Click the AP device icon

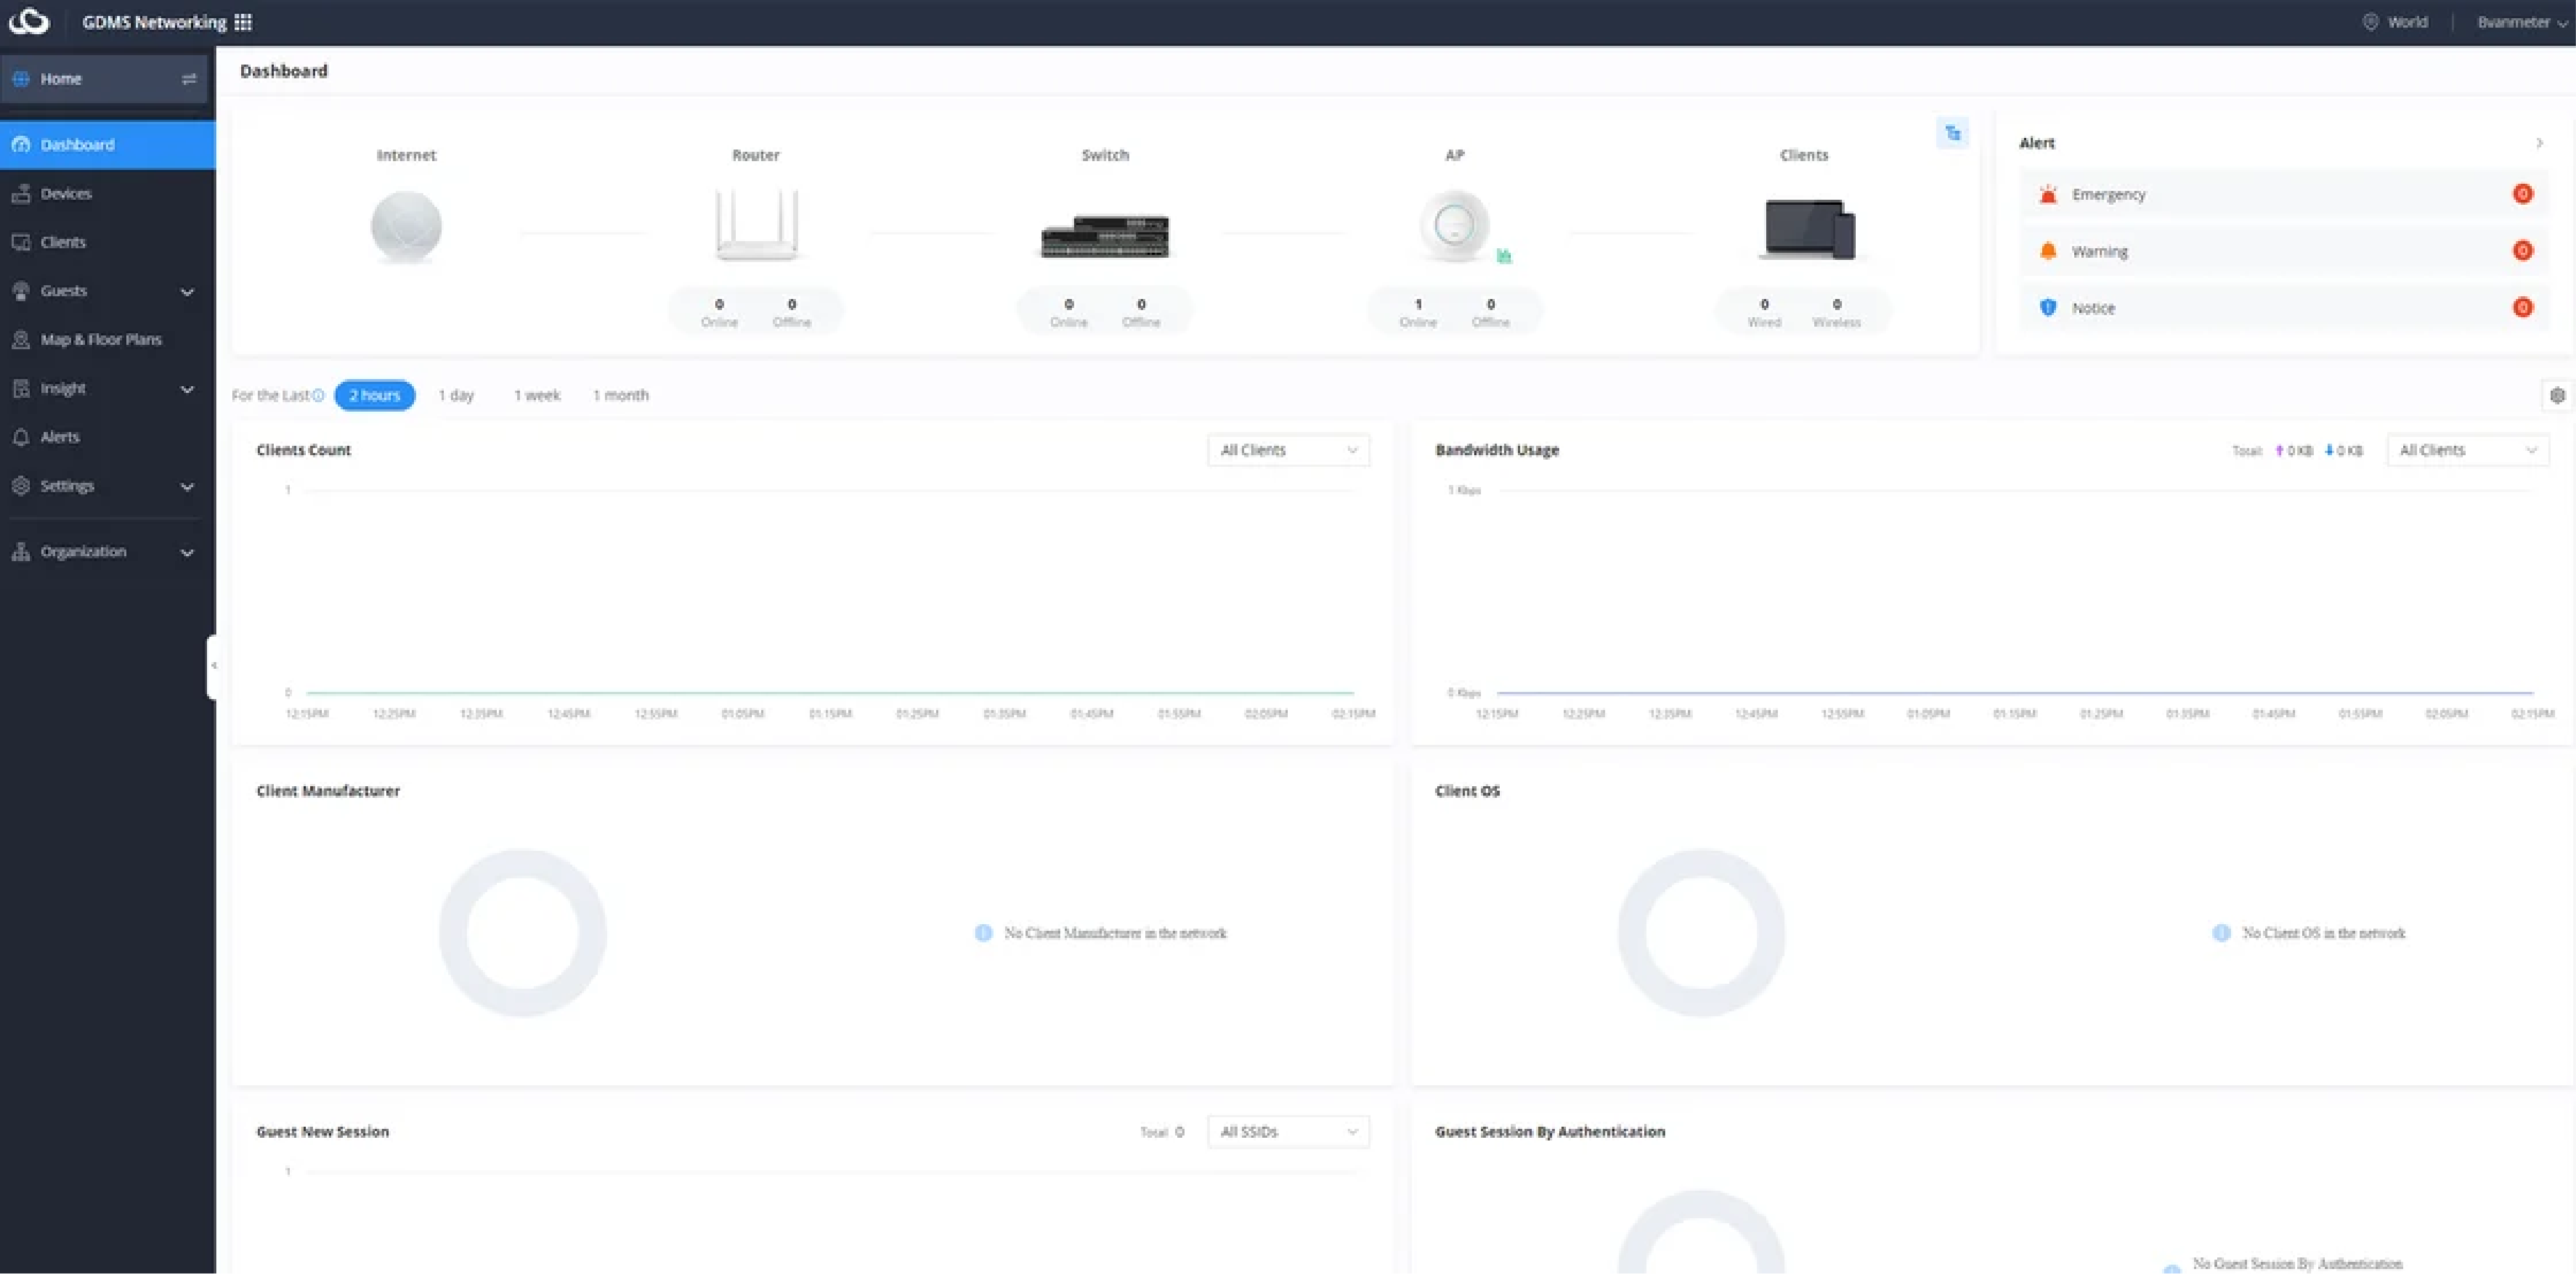1453,225
